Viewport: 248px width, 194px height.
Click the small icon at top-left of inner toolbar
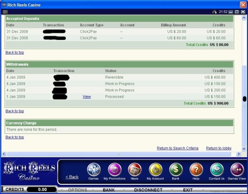pyautogui.click(x=5, y=12)
